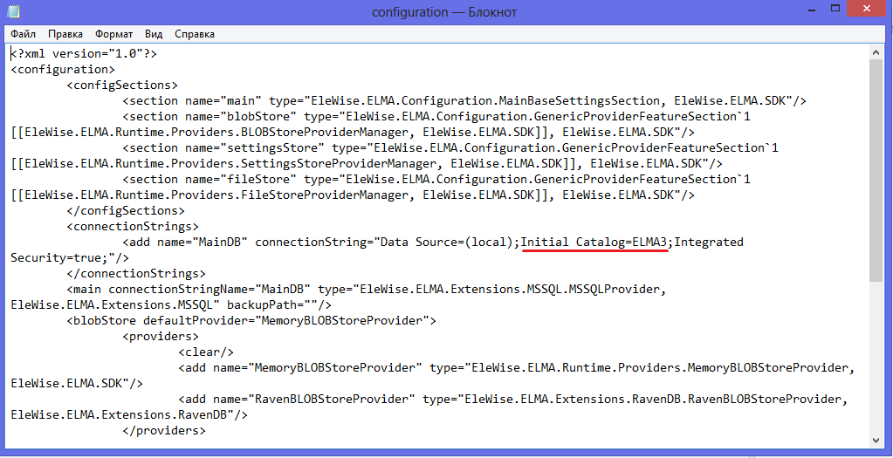Screen dimensions: 893x458
Task: Click the vertical scrollbar up arrow
Action: [877, 52]
